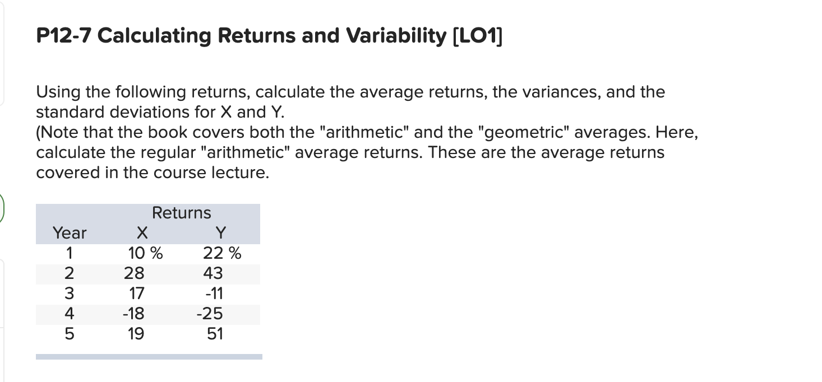This screenshot has width=822, height=382.
Task: Click the 22 % value in the Y column
Action: coord(222,253)
